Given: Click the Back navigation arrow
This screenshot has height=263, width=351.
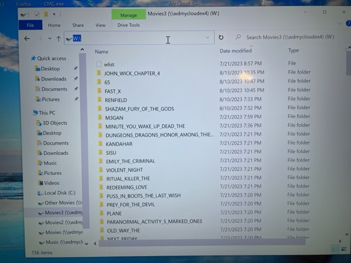Looking at the screenshot, I should pos(27,39).
